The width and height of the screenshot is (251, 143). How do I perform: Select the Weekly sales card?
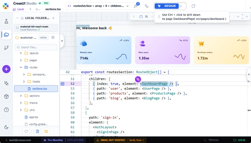coord(104,50)
